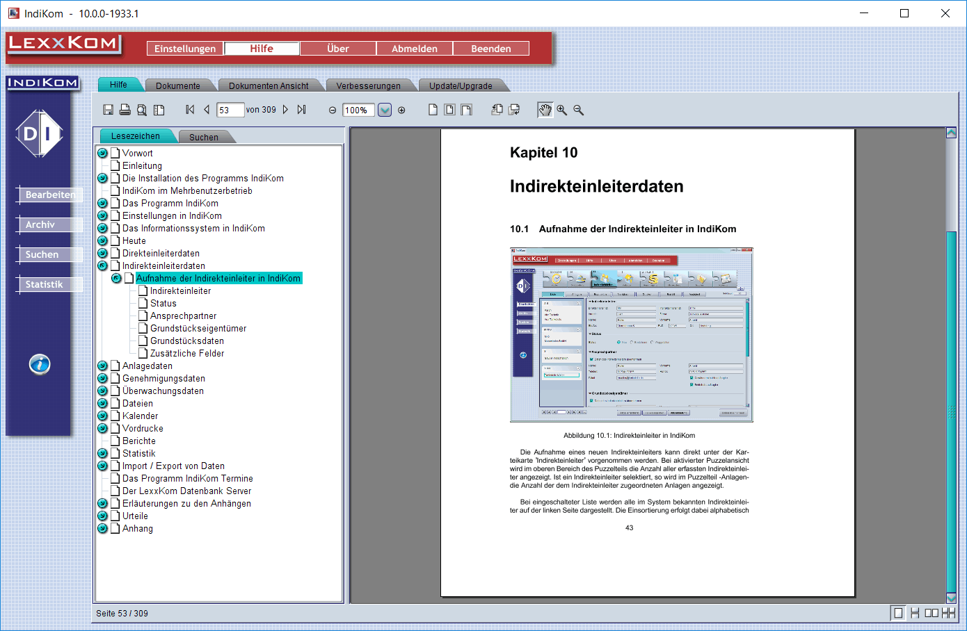Viewport: 967px width, 631px height.
Task: Decrease zoom with the round minus icon
Action: pyautogui.click(x=333, y=110)
